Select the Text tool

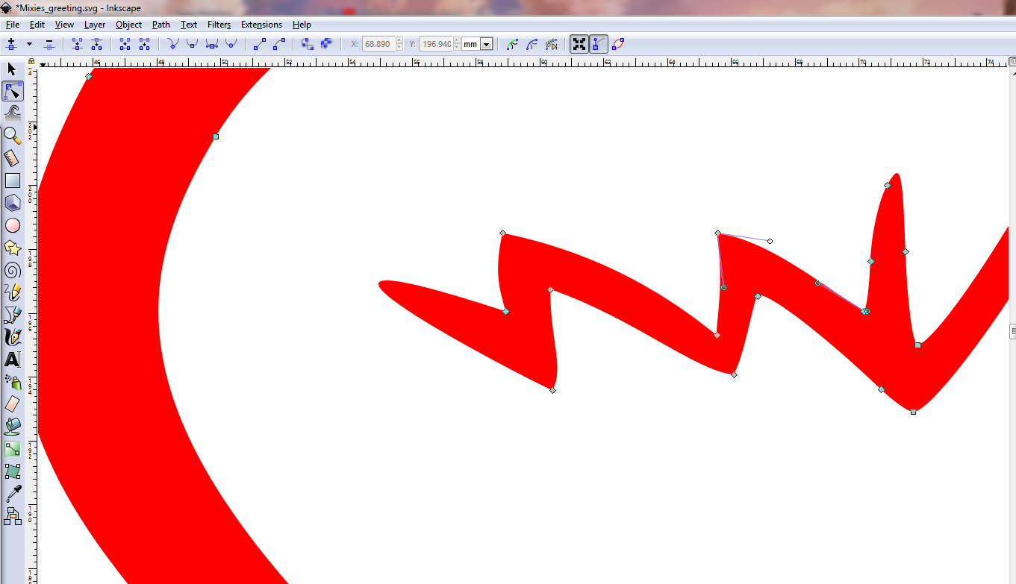click(12, 359)
